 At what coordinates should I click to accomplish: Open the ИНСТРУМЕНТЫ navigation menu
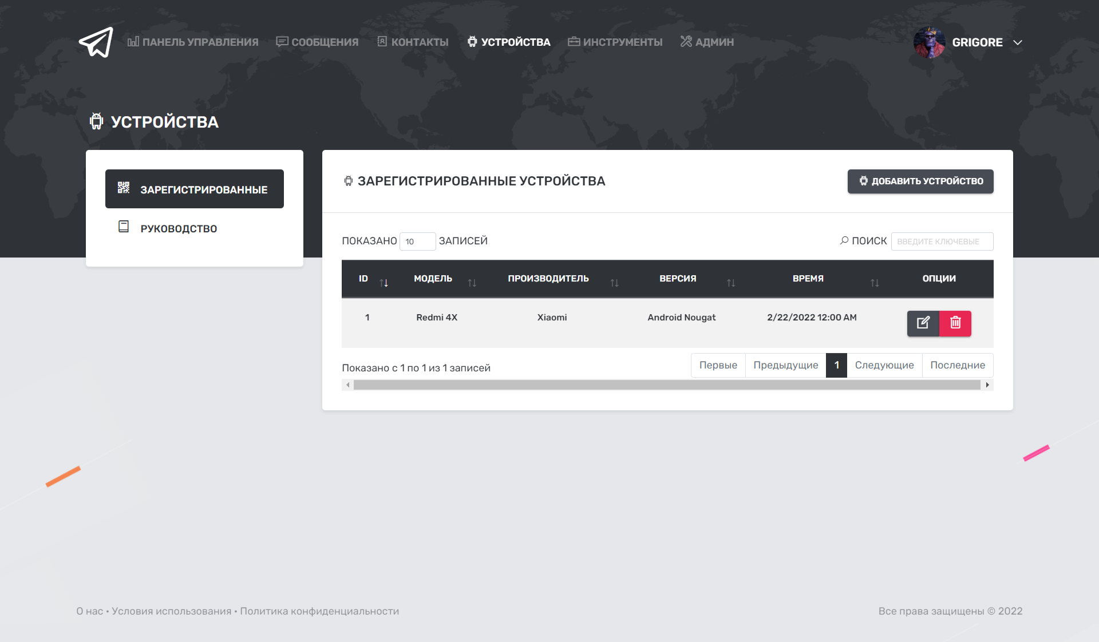(x=615, y=42)
